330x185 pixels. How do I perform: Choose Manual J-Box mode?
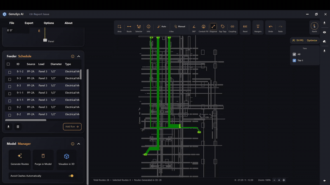click(x=179, y=26)
